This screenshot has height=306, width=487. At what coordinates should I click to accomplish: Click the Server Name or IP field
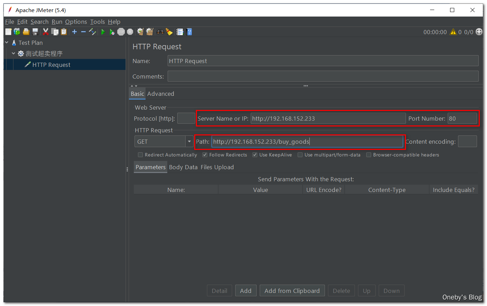coord(328,118)
